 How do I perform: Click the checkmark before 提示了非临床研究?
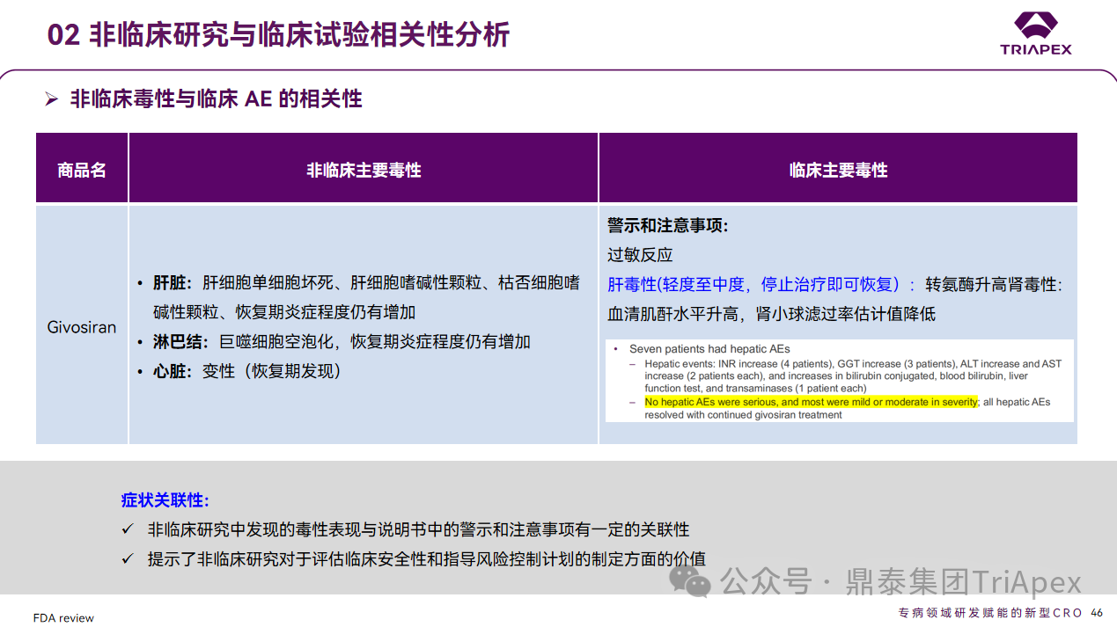[129, 559]
